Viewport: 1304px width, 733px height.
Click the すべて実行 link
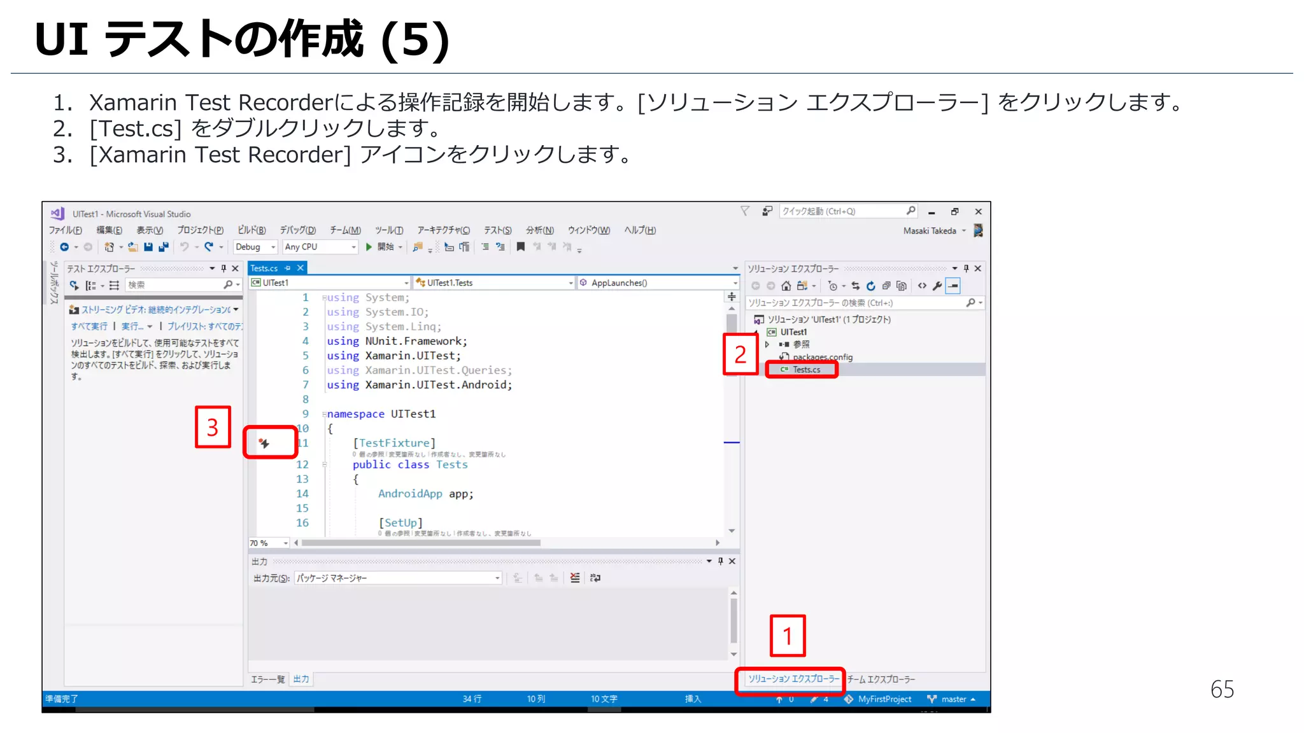89,326
